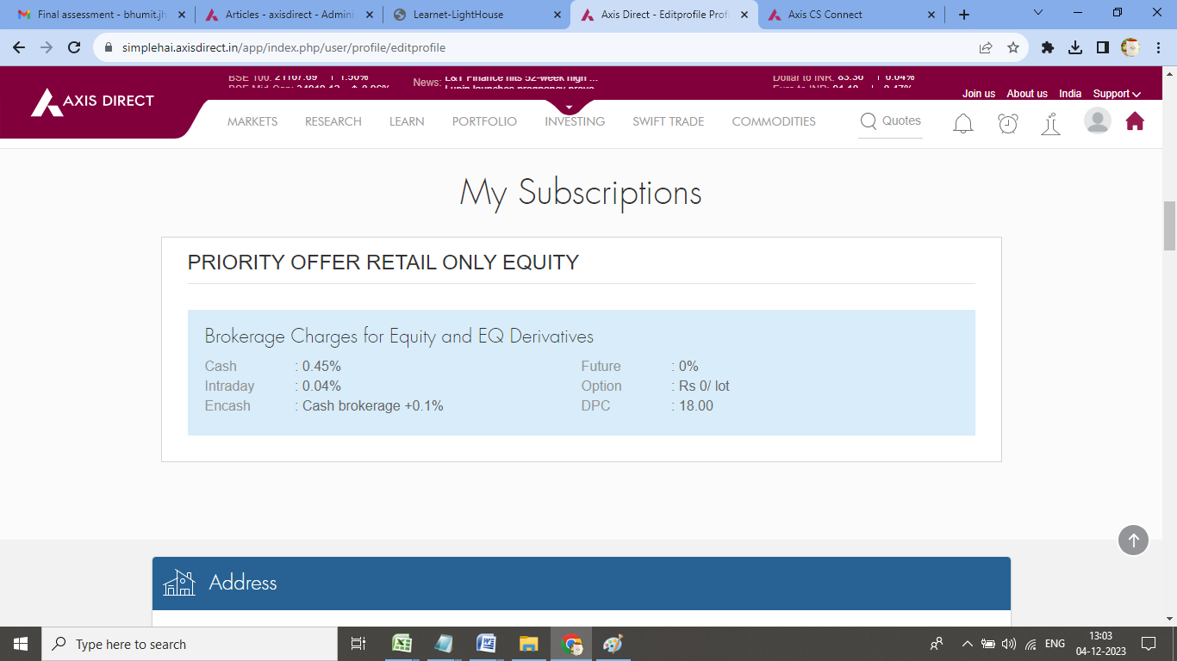Click the DPC value 18.00

(x=696, y=406)
